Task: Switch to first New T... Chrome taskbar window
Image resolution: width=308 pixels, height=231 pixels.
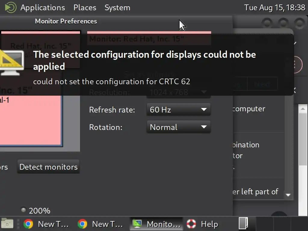Action: (x=46, y=224)
